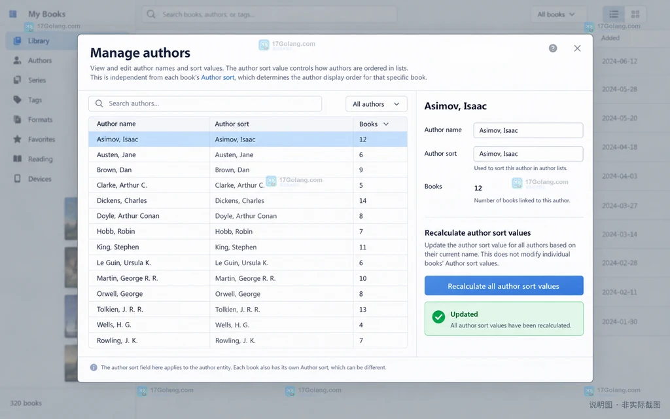Focus the Search authors input field
This screenshot has height=419, width=670.
(205, 103)
